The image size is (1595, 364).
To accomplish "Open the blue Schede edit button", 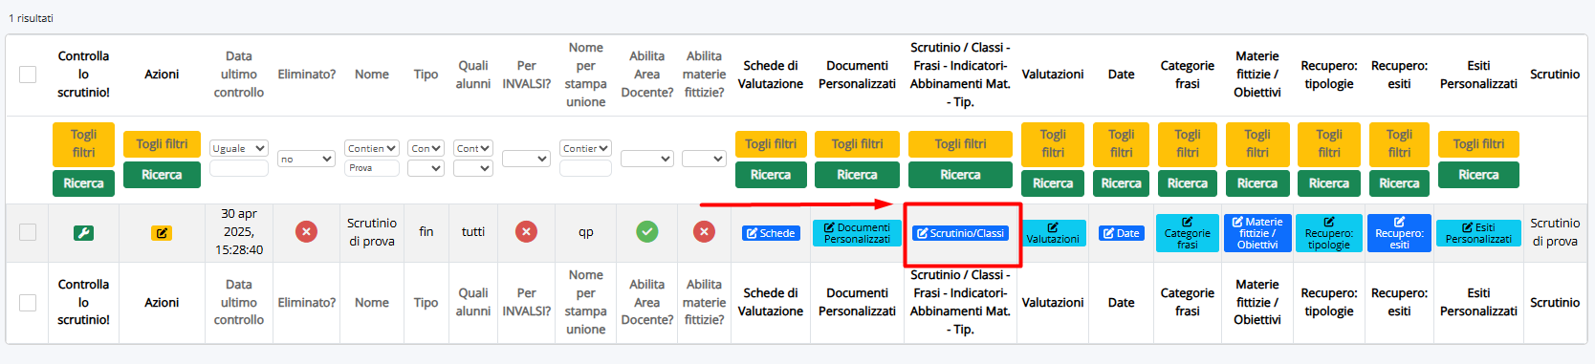I will tap(771, 233).
